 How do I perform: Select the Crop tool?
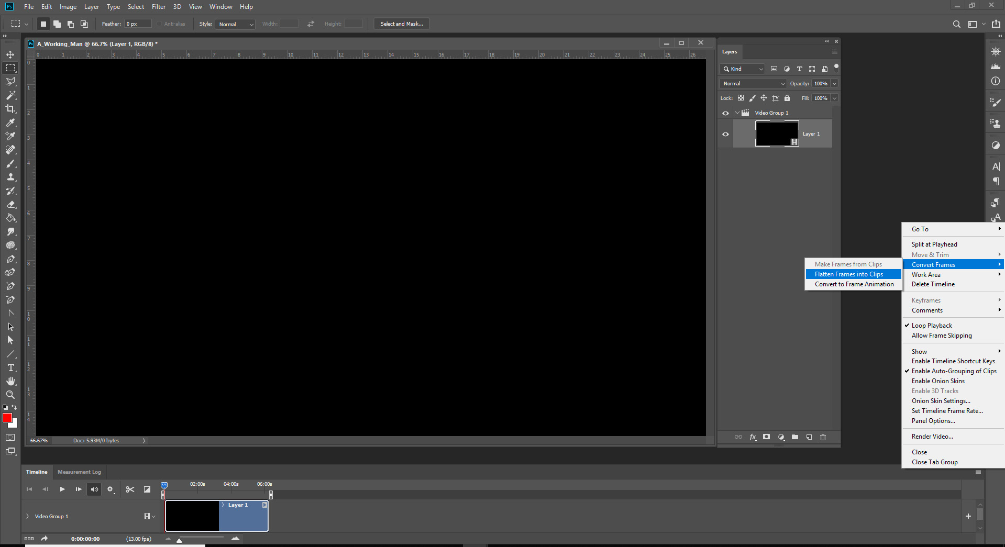(x=10, y=109)
